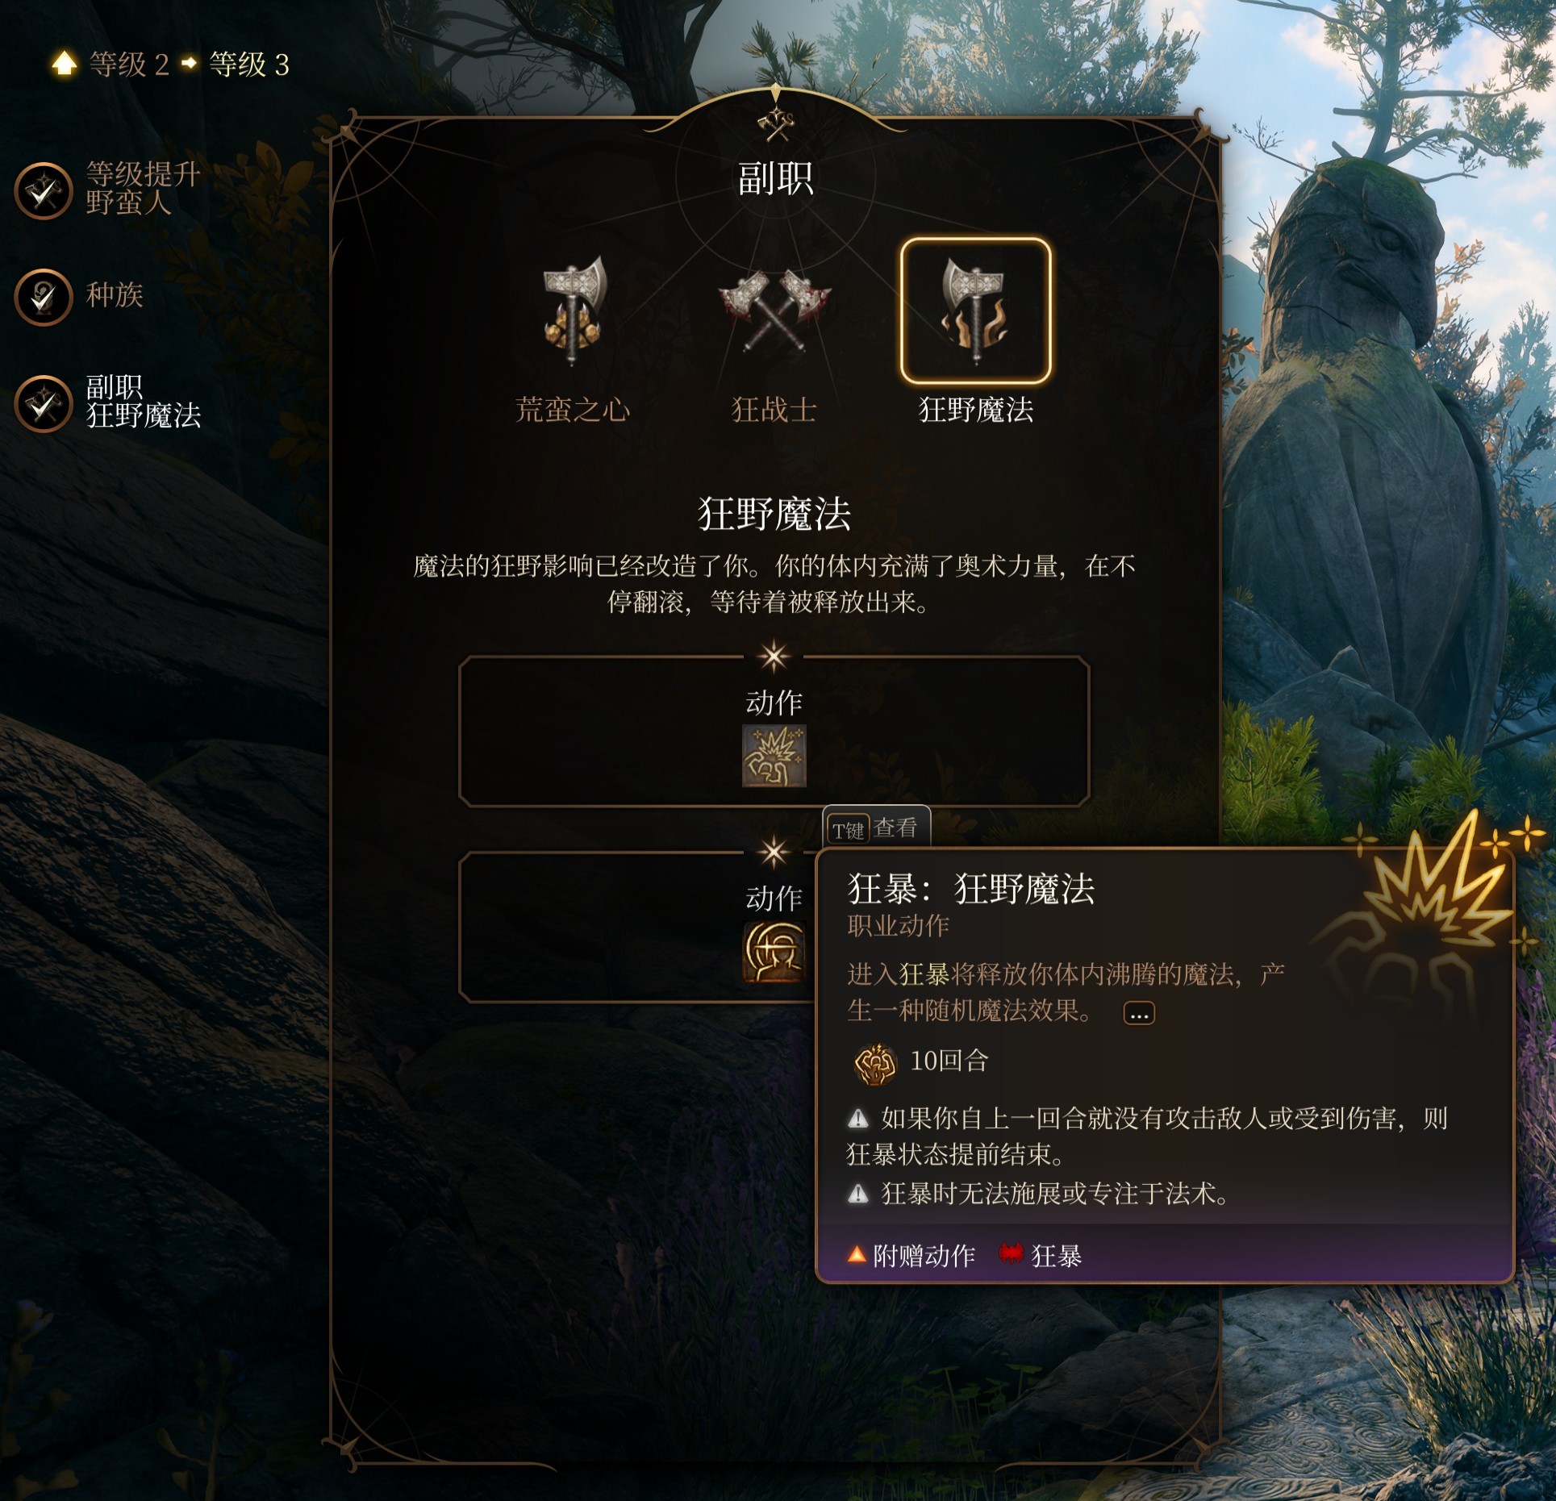
Task: Expand the tooltip description ellipsis button
Action: pos(1139,1013)
